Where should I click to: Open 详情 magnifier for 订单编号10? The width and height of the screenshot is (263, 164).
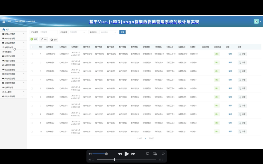coord(242,54)
